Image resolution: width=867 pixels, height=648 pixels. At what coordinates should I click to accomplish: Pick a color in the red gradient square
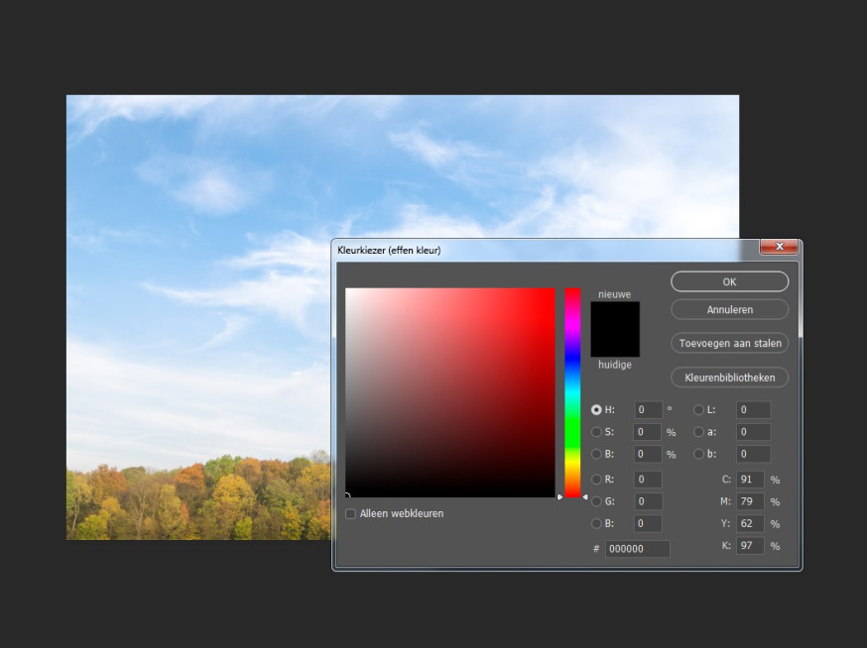[x=450, y=392]
